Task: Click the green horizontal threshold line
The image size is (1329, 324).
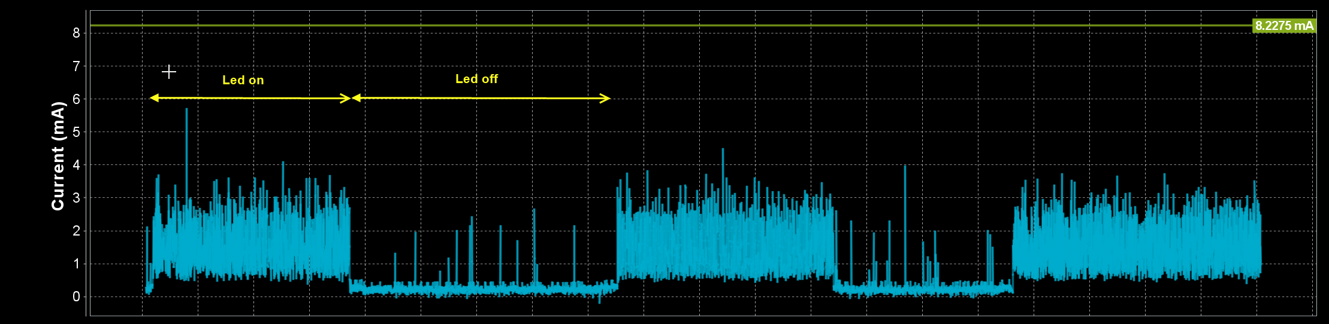Action: point(659,26)
